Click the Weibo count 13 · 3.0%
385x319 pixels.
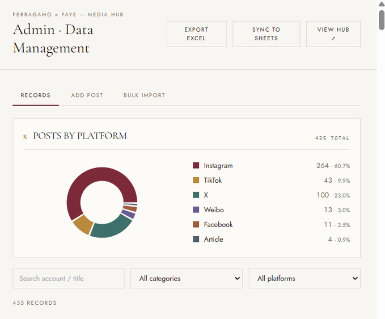[337, 210]
